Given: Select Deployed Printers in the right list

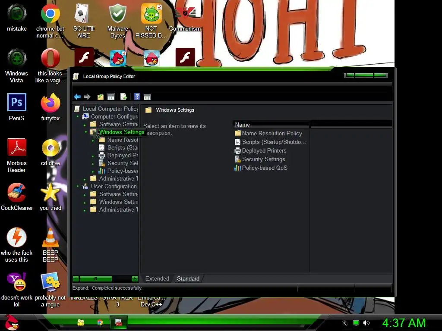Looking at the screenshot, I should [x=260, y=150].
